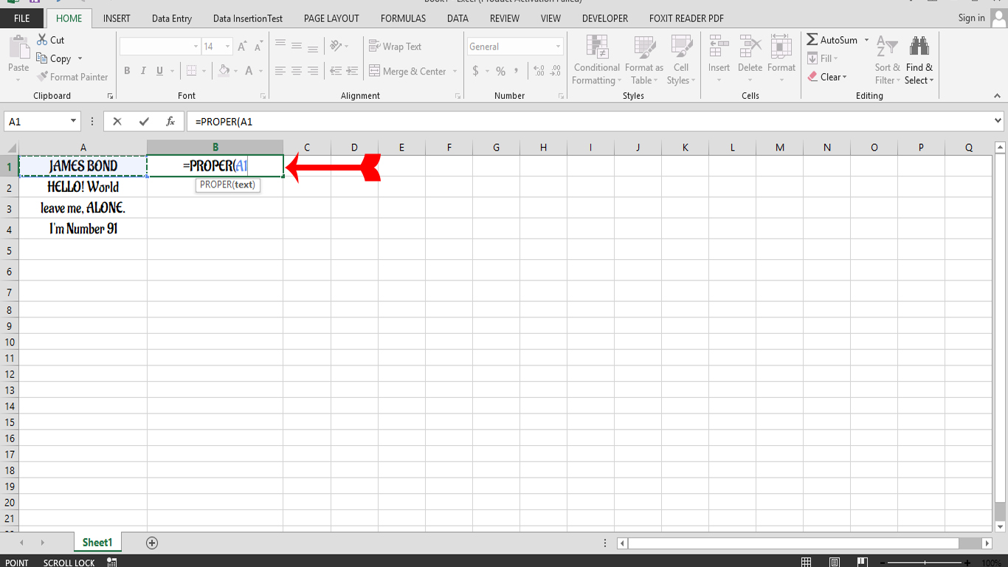Switch to the INSERT tab
1008x567 pixels.
tap(117, 18)
